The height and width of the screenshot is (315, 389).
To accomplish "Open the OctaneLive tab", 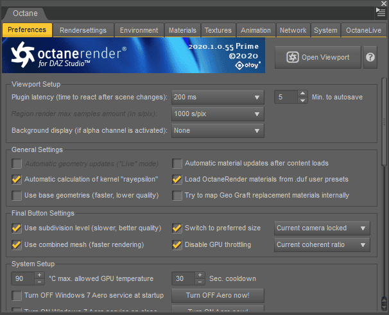I will pos(363,30).
